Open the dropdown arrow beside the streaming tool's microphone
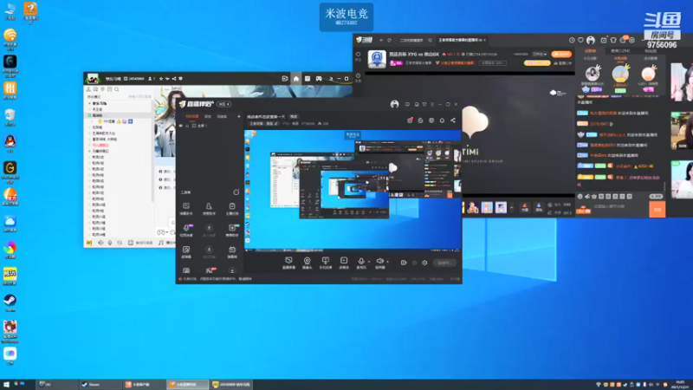This screenshot has height=390, width=693. [x=369, y=262]
